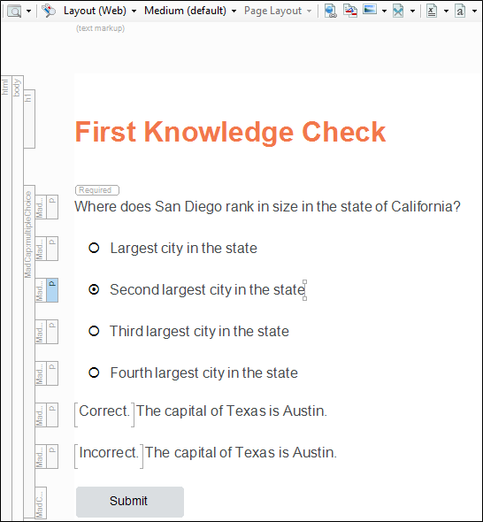
Task: Click the Submit button
Action: pyautogui.click(x=130, y=502)
